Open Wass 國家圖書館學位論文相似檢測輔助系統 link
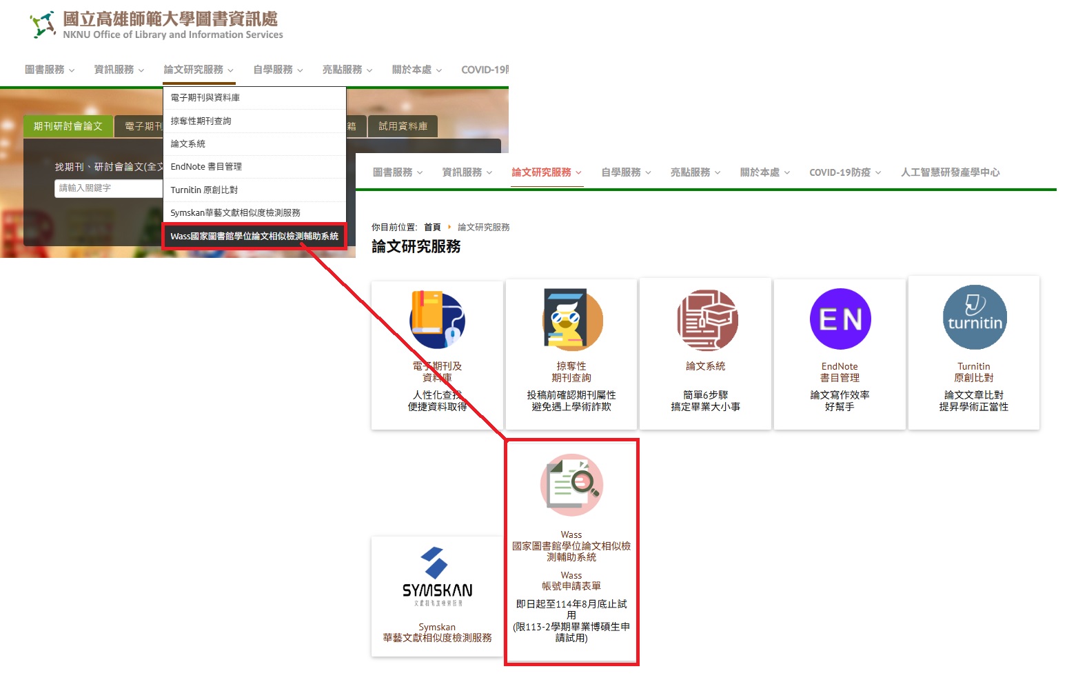The width and height of the screenshot is (1067, 691). [571, 546]
